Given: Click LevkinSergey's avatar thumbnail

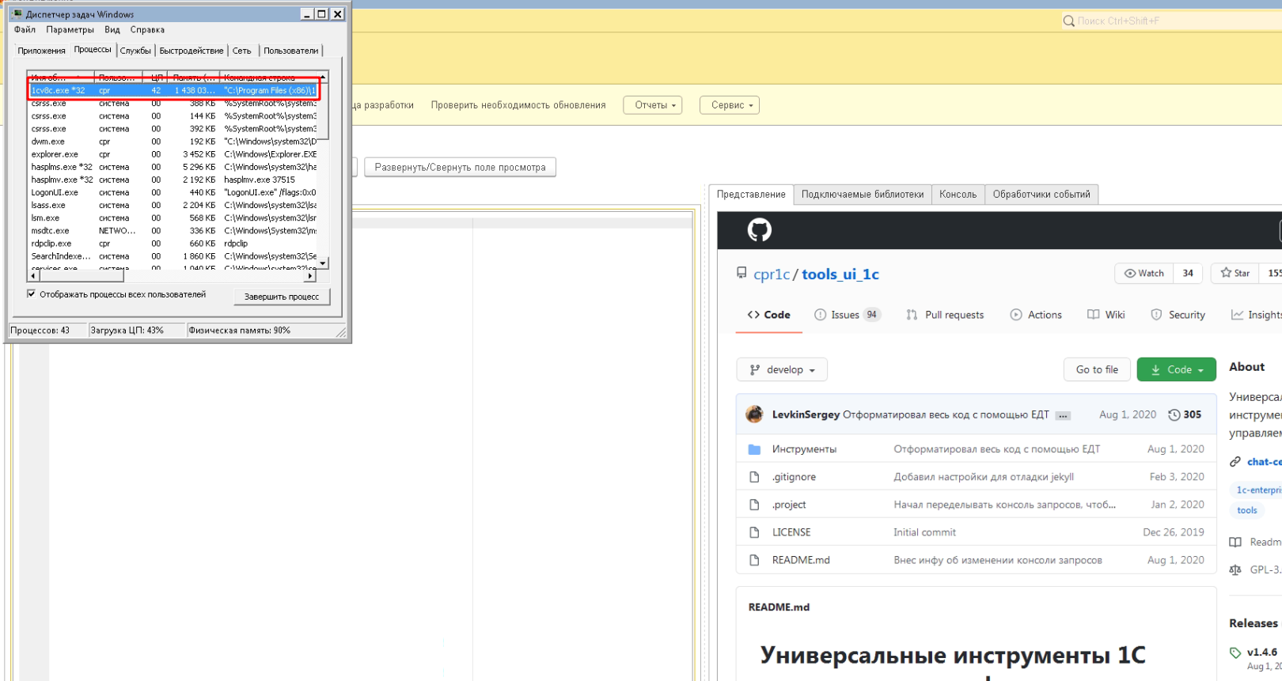Looking at the screenshot, I should tap(755, 414).
